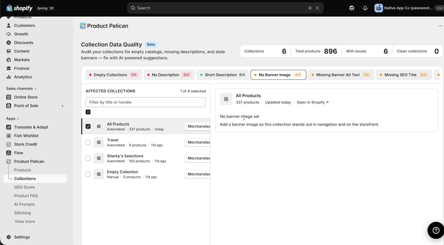Expand the Apps section chevron
444x245 pixels.
click(18, 119)
